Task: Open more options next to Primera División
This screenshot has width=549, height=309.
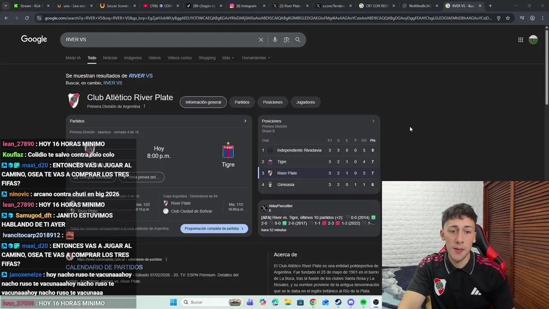Action: tap(144, 106)
